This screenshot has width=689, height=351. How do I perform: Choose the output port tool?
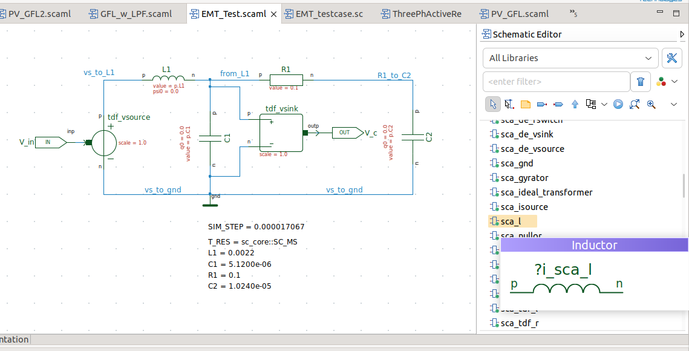pos(558,104)
